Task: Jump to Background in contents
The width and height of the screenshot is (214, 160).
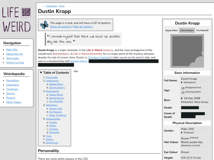Action: [x=52, y=91]
